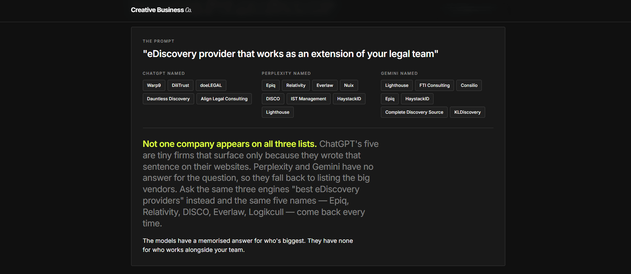Click the "GEMINI NAMED" column heading
The width and height of the screenshot is (631, 274).
399,73
